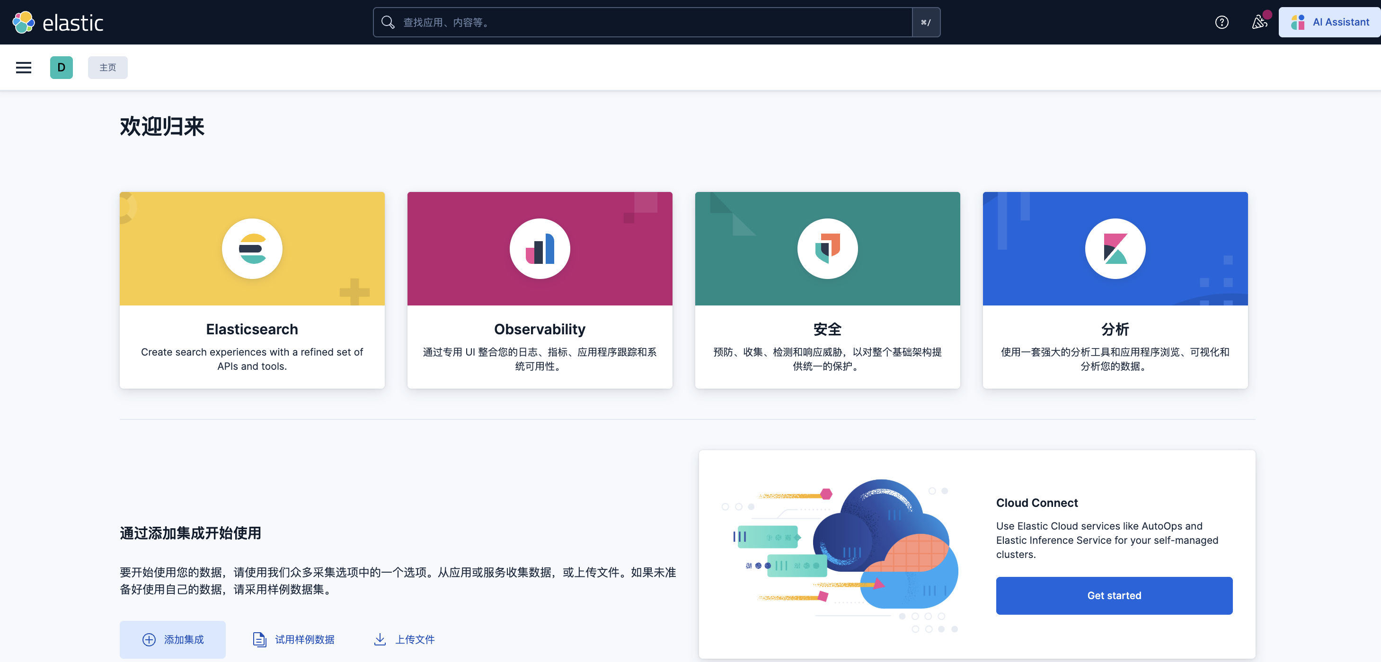Select the 主页 breadcrumb
Viewport: 1381px width, 662px height.
108,68
